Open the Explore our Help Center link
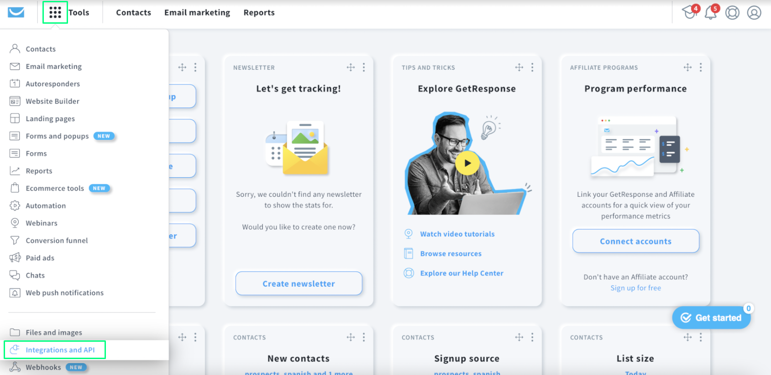 pyautogui.click(x=462, y=273)
